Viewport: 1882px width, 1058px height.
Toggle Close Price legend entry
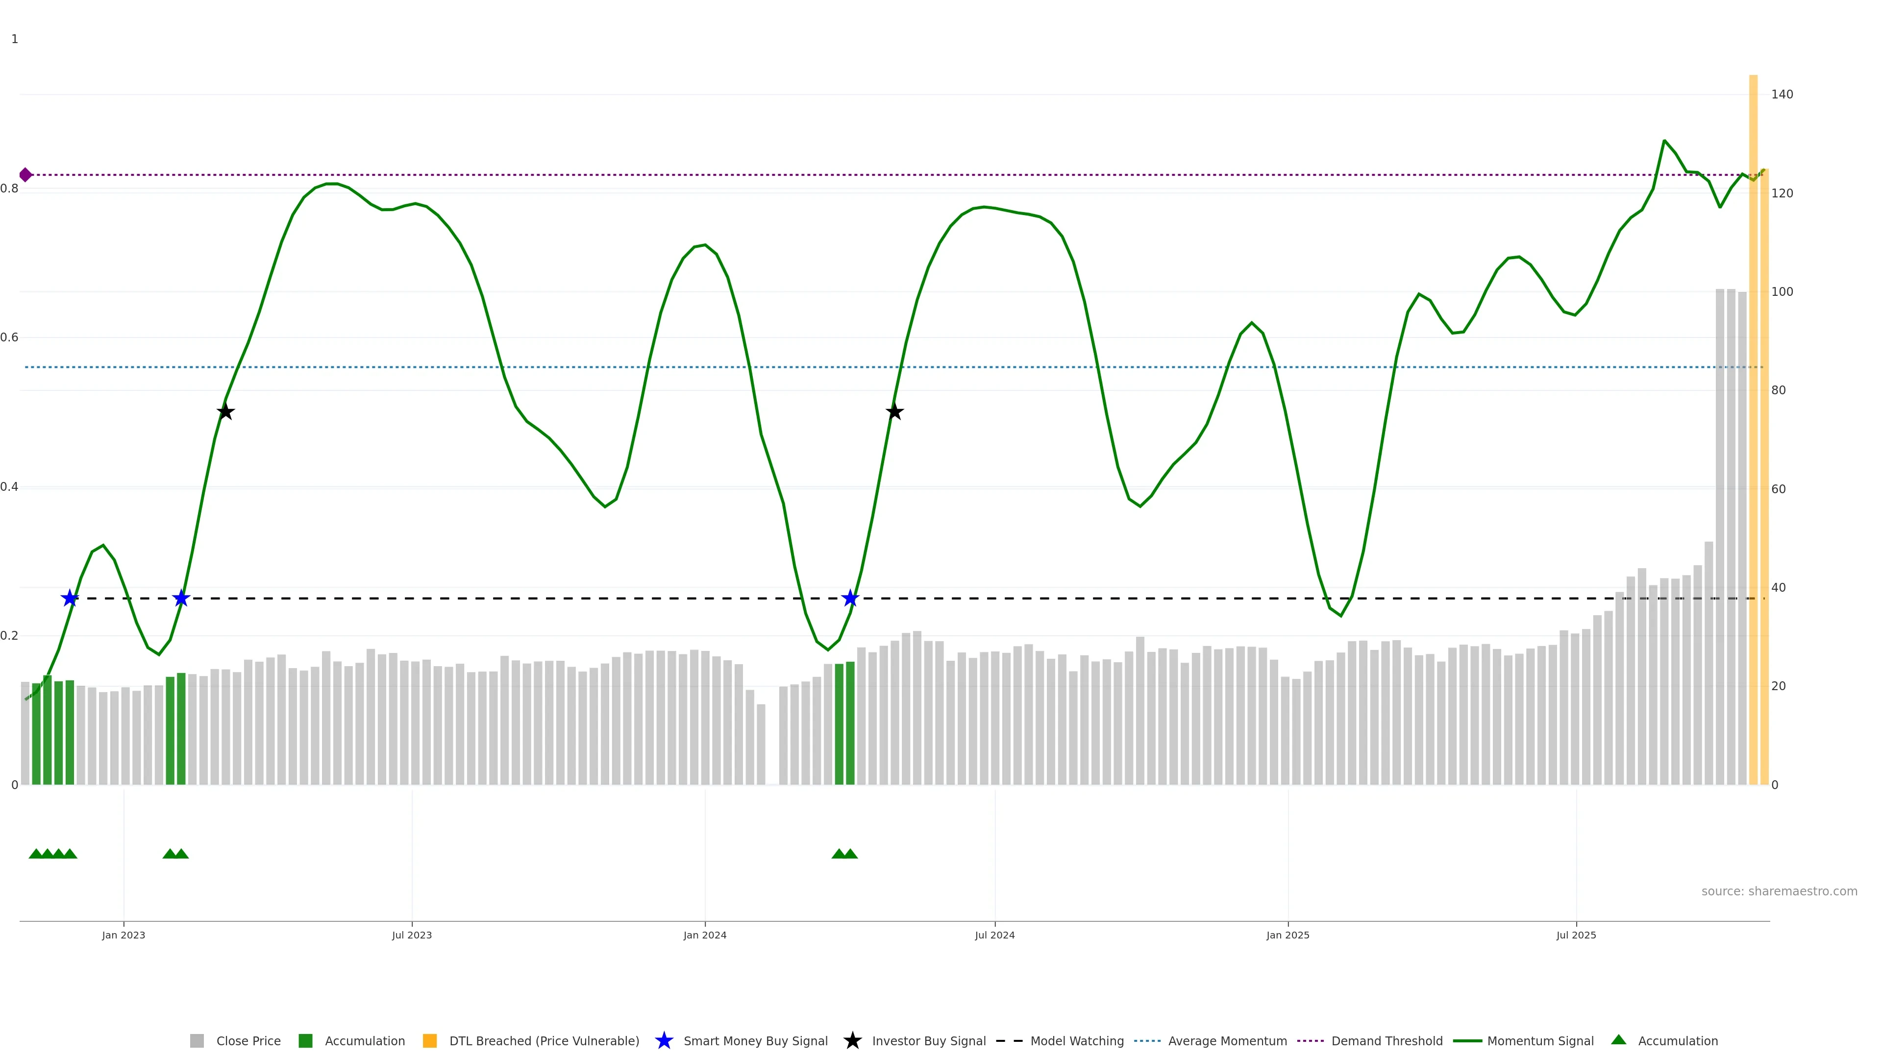pyautogui.click(x=248, y=1040)
